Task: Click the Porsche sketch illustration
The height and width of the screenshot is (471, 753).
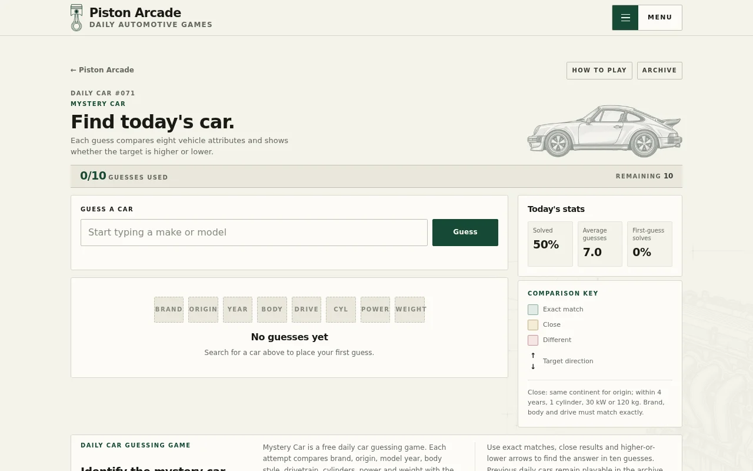Action: pyautogui.click(x=605, y=131)
